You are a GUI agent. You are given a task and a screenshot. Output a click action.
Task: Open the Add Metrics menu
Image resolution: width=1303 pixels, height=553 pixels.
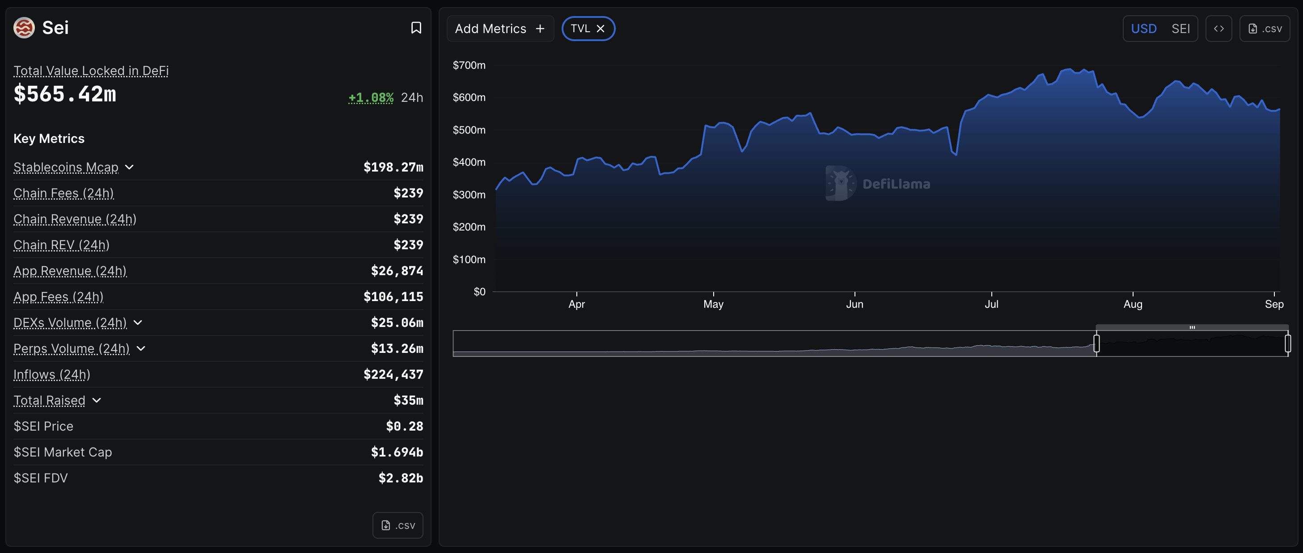490,29
